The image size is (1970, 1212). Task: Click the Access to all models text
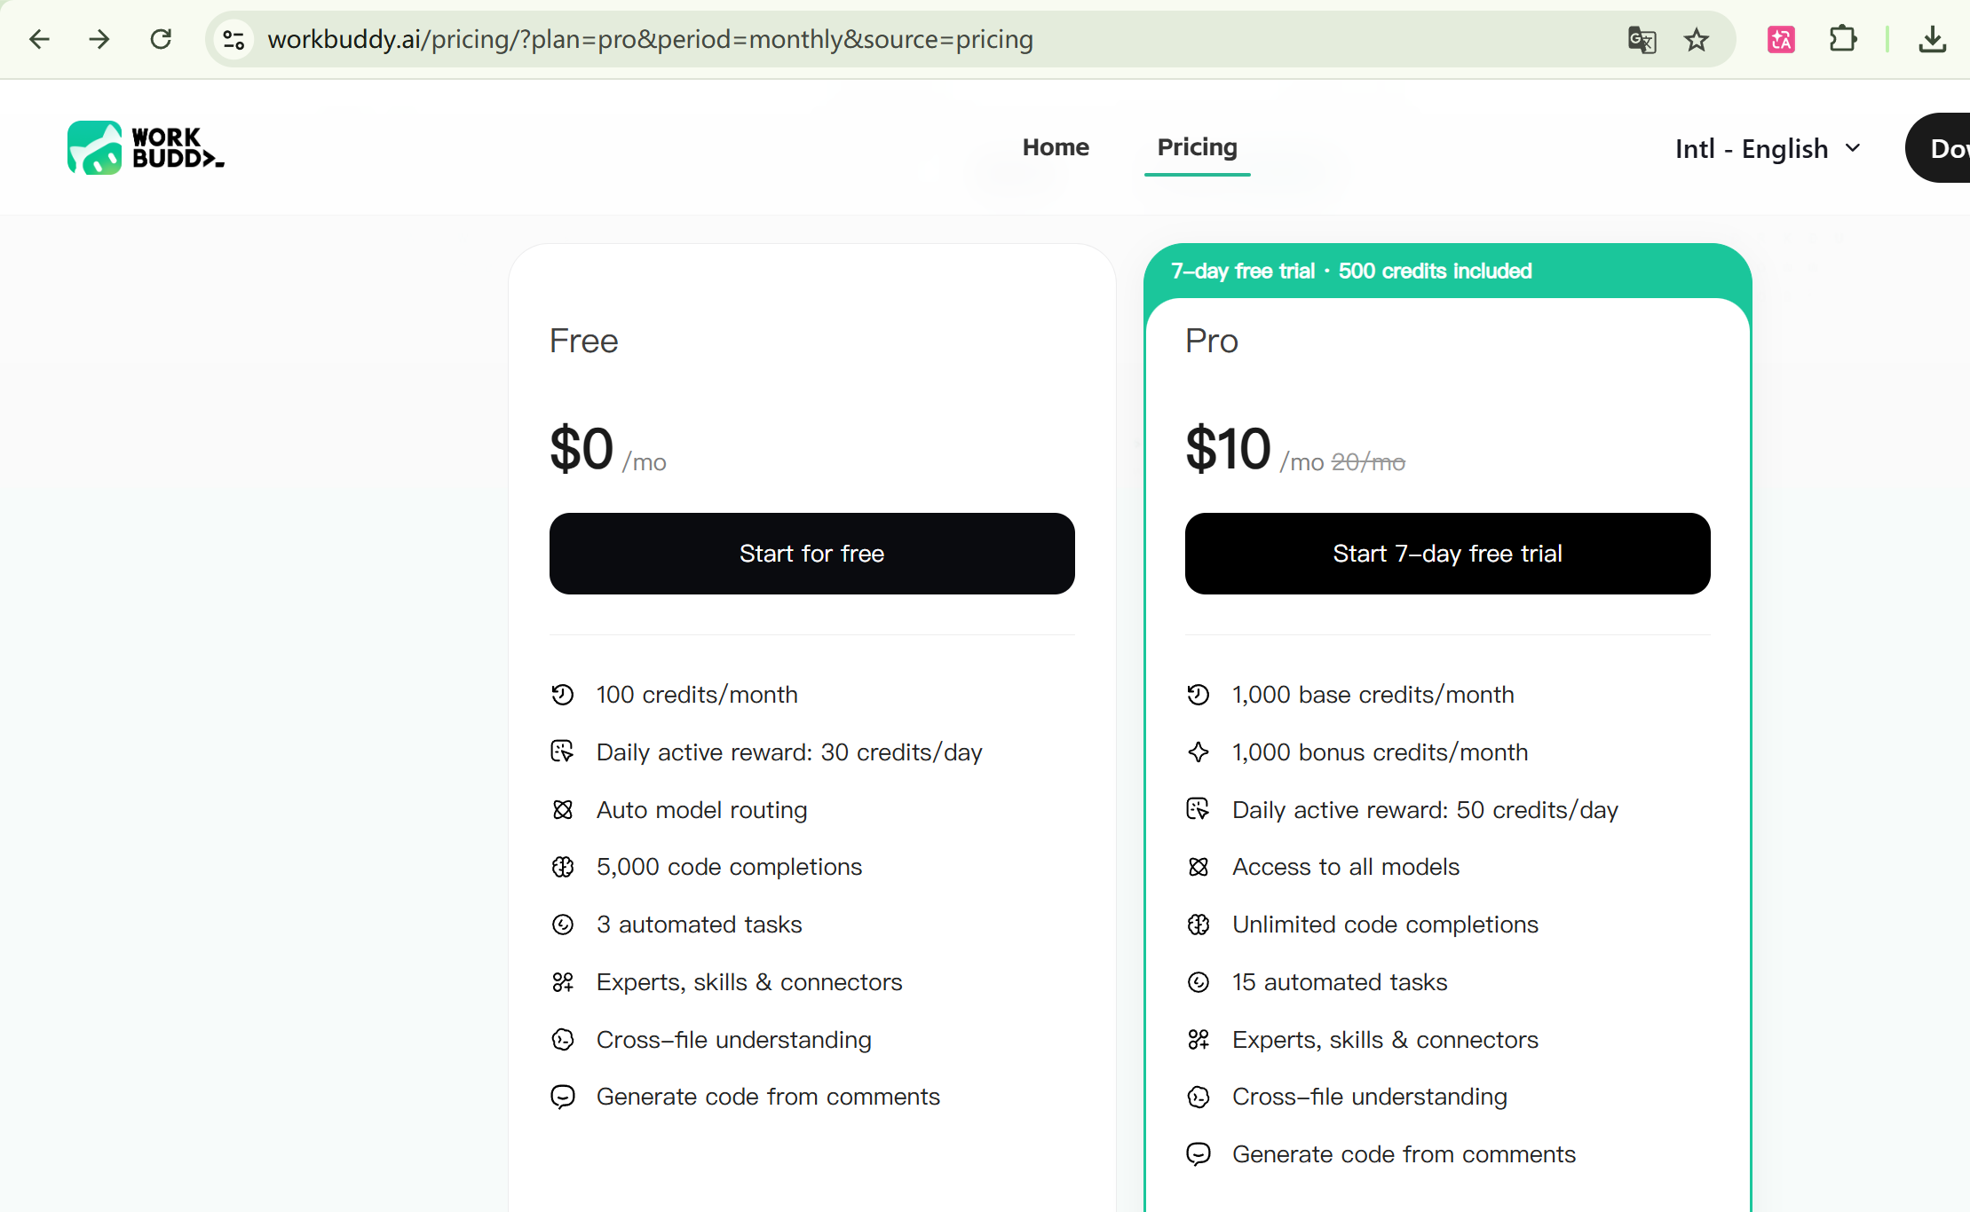[x=1346, y=867]
